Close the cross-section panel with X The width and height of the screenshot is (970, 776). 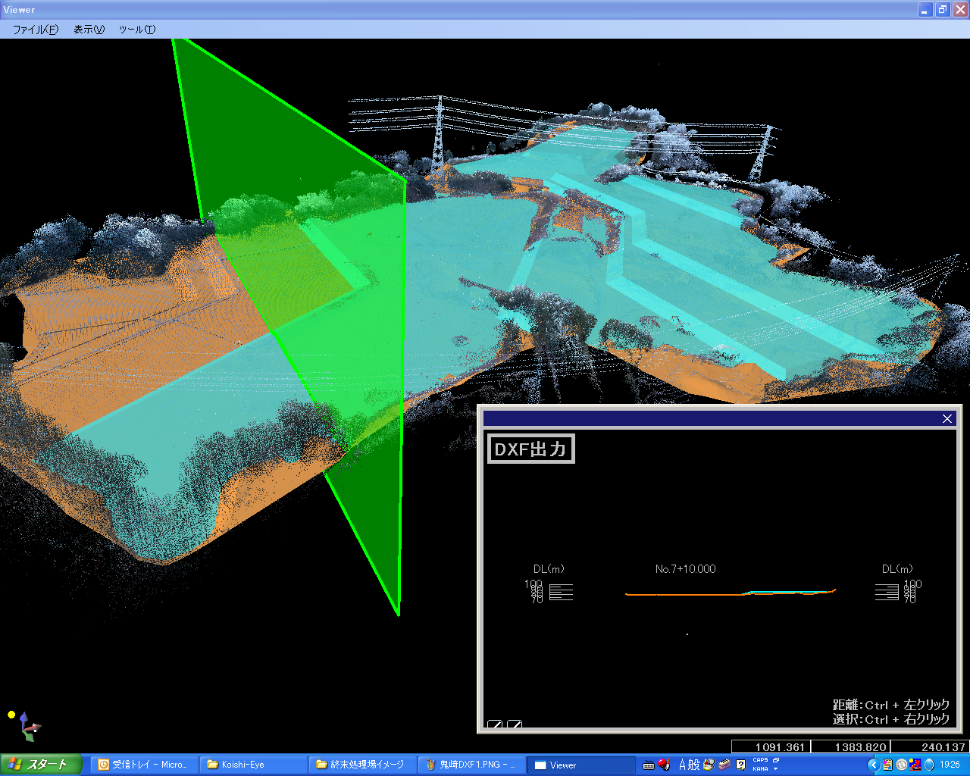[947, 418]
